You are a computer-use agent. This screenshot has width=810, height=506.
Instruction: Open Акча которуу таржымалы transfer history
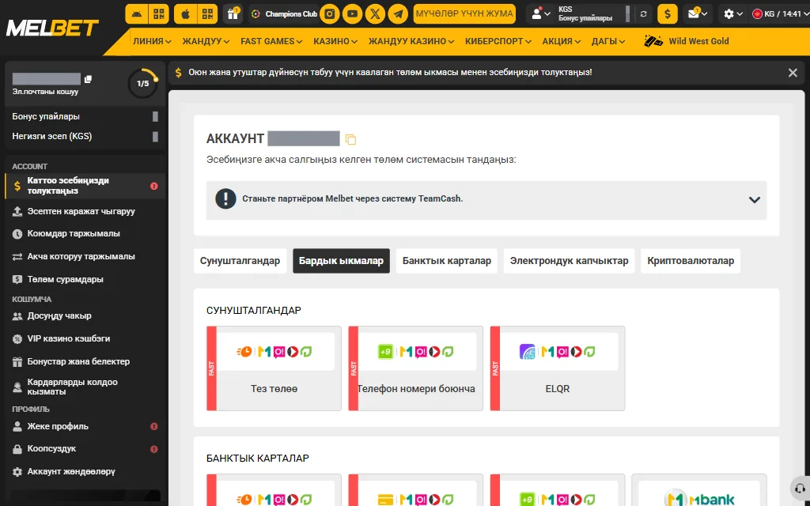pos(85,257)
